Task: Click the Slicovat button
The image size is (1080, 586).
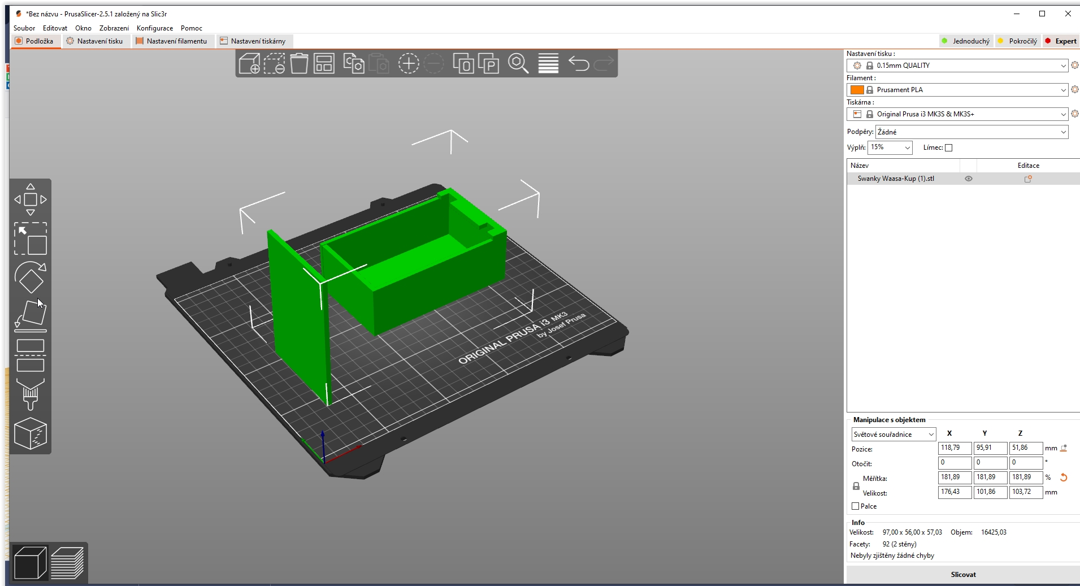Action: (963, 575)
